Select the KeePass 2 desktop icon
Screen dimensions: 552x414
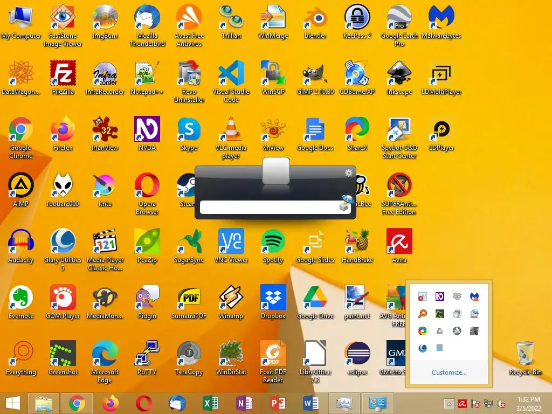click(357, 22)
